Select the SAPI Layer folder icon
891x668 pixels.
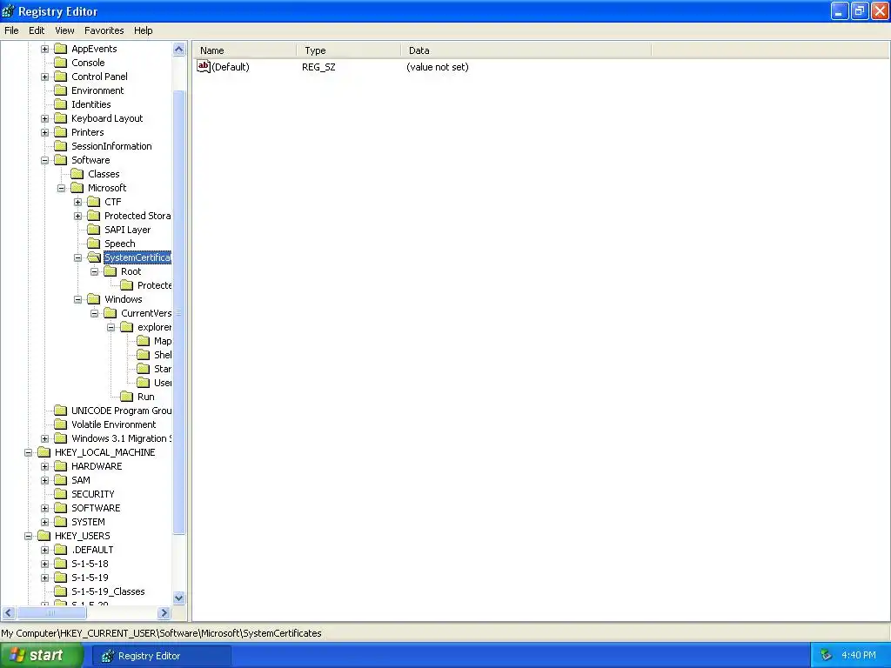pyautogui.click(x=93, y=230)
